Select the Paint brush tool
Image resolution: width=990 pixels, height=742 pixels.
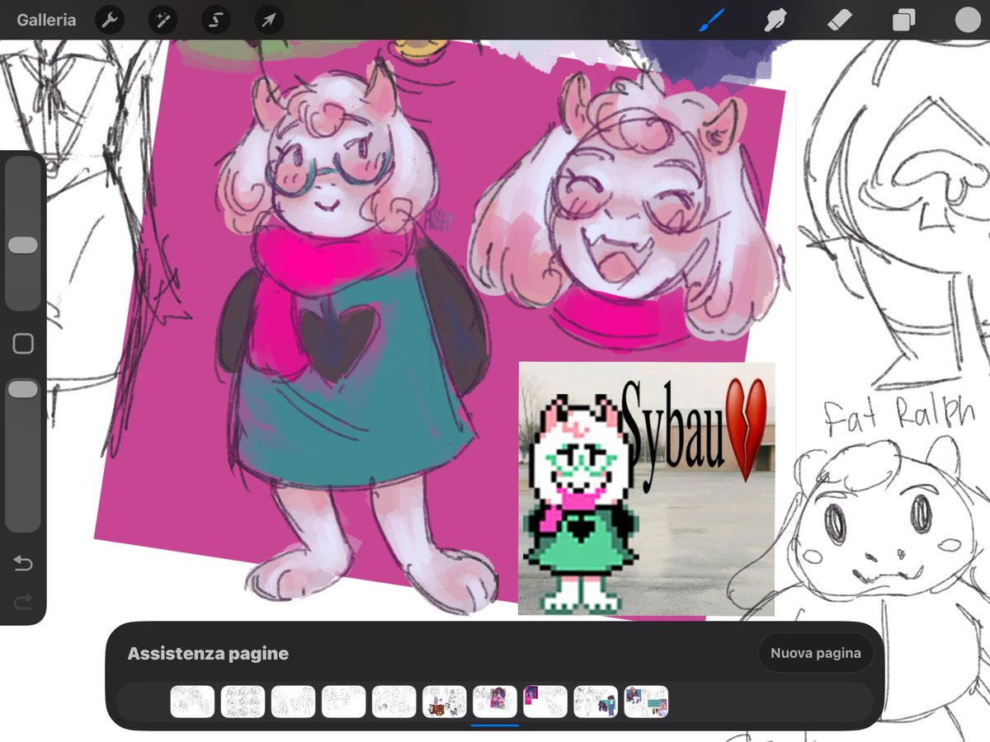pos(711,20)
